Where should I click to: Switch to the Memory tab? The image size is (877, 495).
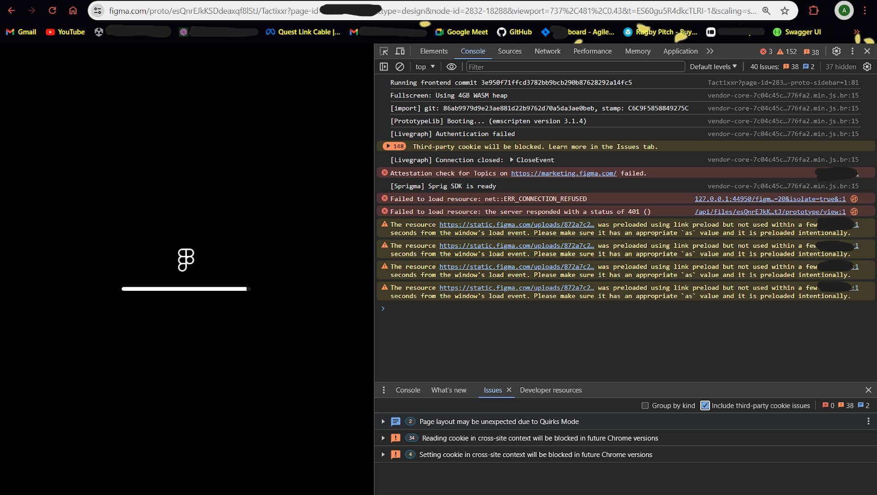(637, 51)
